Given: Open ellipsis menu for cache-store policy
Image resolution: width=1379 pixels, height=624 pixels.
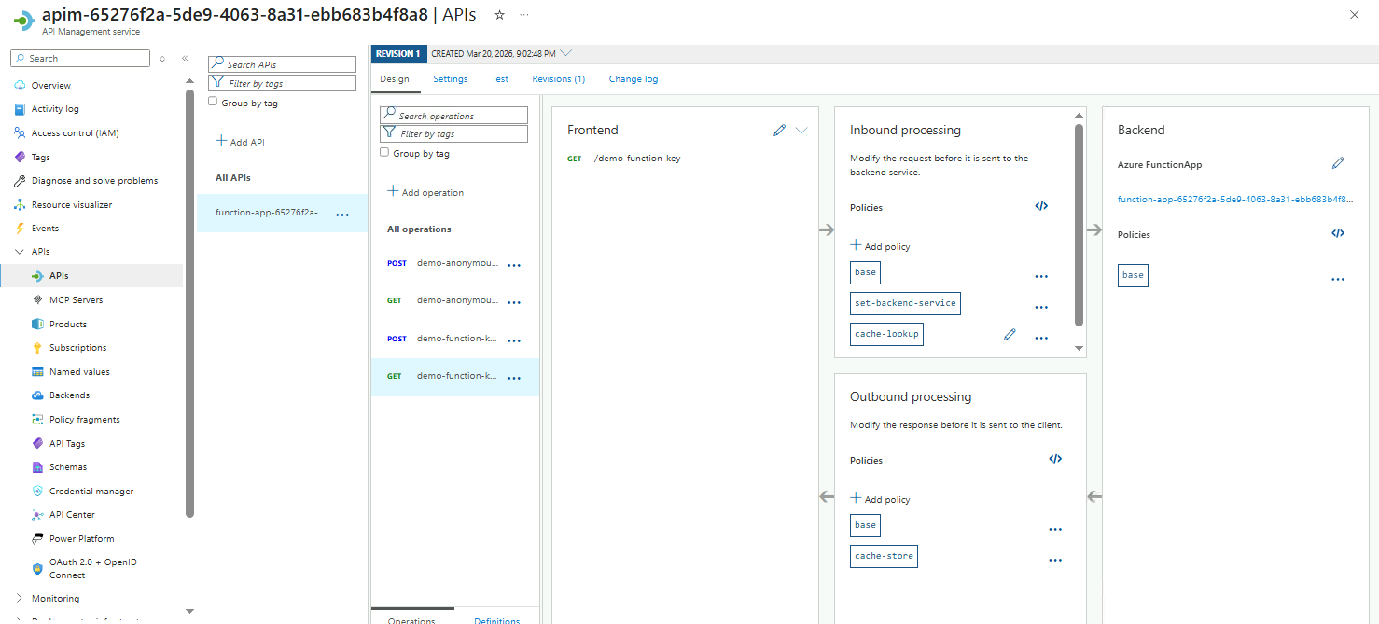Looking at the screenshot, I should (1055, 560).
